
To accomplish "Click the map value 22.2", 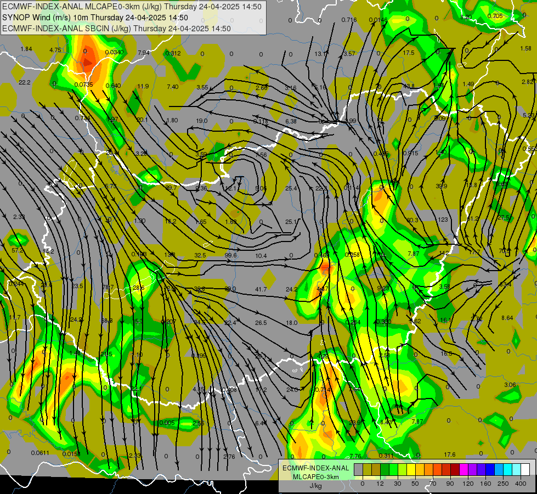I will tap(25, 82).
